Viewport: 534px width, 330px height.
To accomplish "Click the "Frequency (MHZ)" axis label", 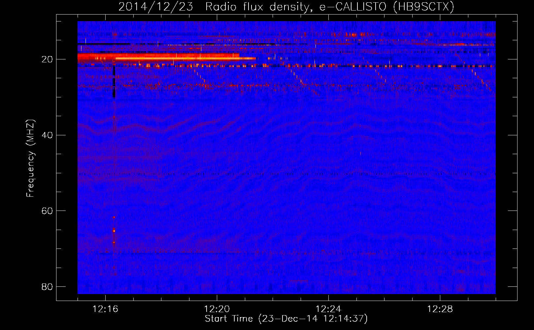I will 30,158.
